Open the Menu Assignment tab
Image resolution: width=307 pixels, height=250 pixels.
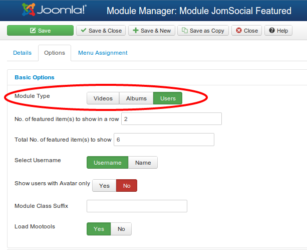click(x=103, y=53)
